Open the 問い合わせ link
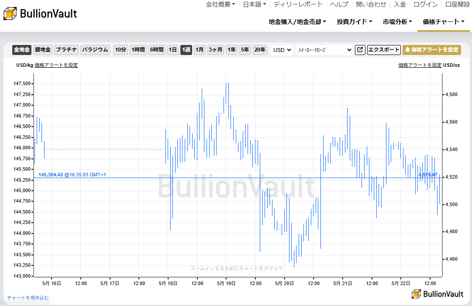 coord(371,4)
